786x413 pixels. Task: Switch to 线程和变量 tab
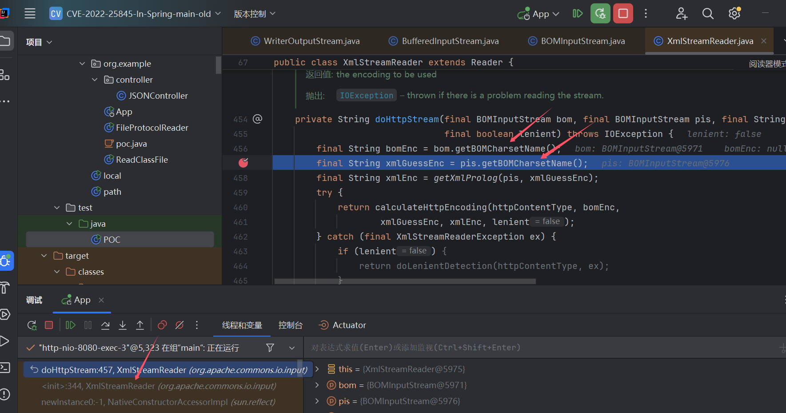click(242, 325)
